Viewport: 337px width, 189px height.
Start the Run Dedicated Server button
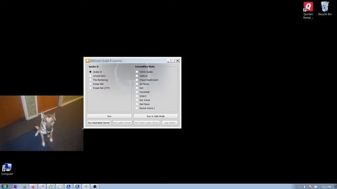point(99,123)
